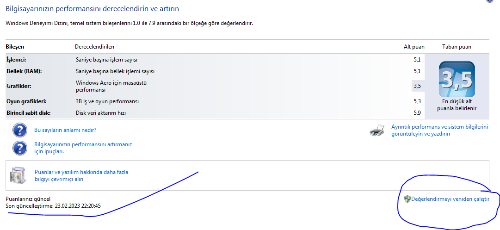Click the 'Saniye başına işlem sayısı' description
Screen dimensions: 500x230
coord(106,60)
